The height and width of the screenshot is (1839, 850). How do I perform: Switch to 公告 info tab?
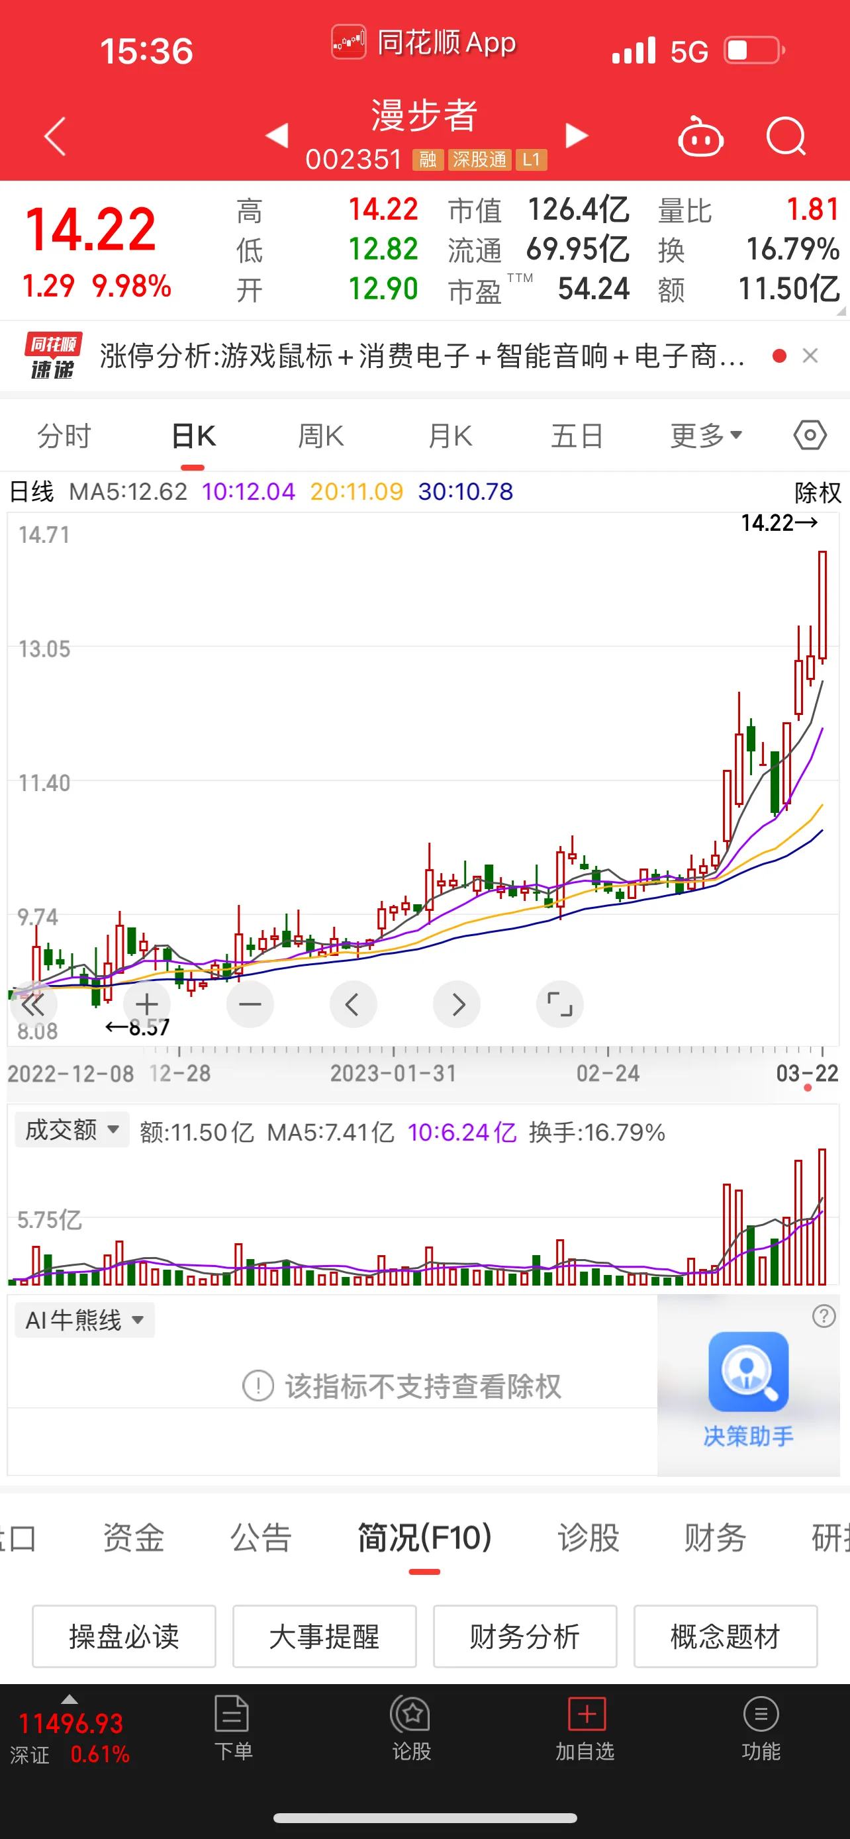point(261,1537)
